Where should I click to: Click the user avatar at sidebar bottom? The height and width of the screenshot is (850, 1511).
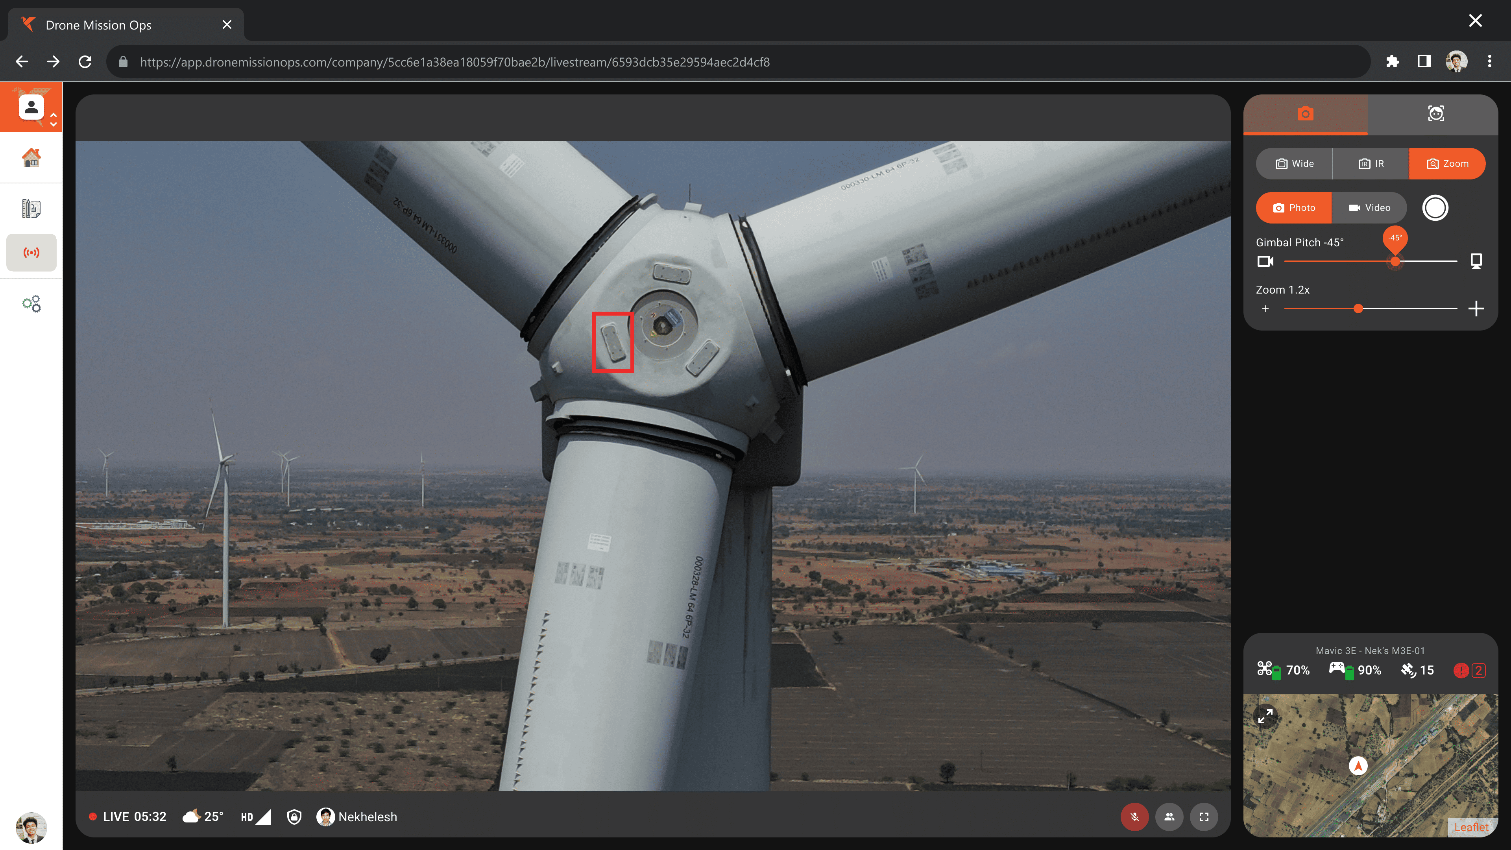pyautogui.click(x=31, y=827)
